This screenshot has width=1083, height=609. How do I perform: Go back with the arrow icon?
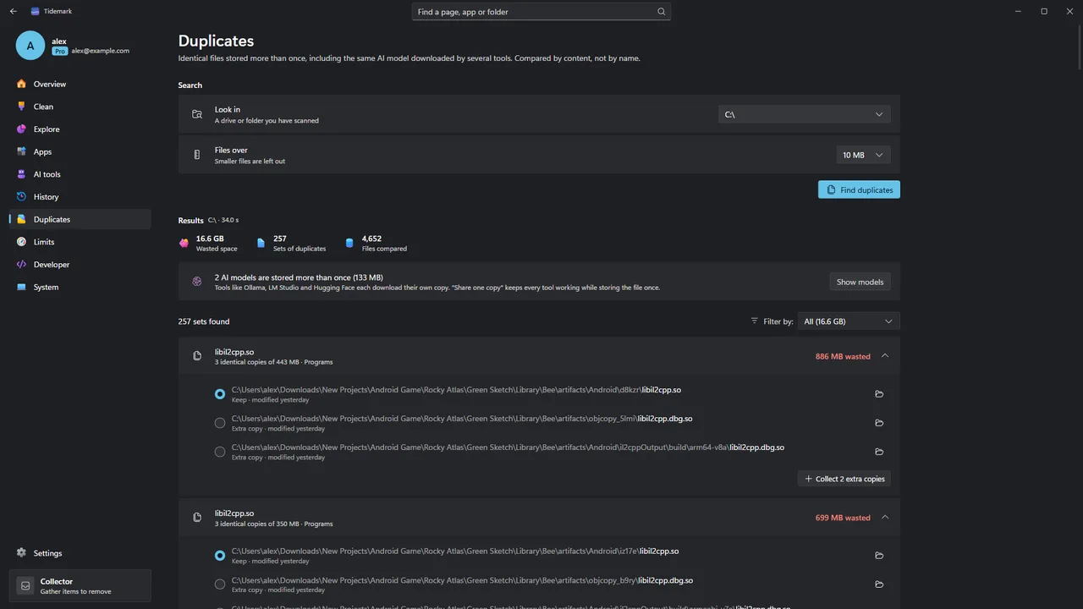click(13, 11)
